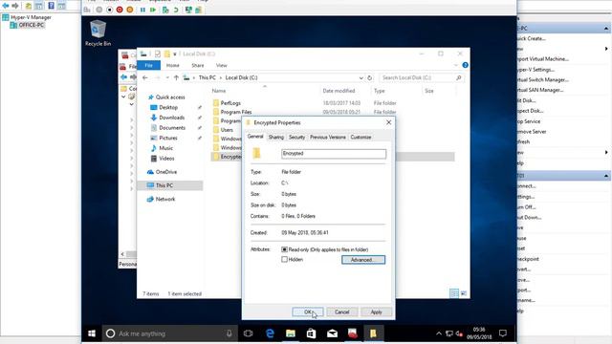Toggle Hidden attribute checkbox
The height and width of the screenshot is (344, 612).
(285, 259)
